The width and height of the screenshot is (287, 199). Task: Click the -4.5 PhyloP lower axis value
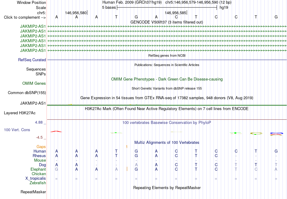click(x=39, y=137)
